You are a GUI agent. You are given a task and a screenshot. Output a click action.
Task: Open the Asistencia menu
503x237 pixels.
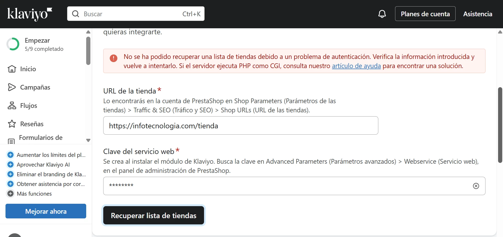click(x=478, y=14)
